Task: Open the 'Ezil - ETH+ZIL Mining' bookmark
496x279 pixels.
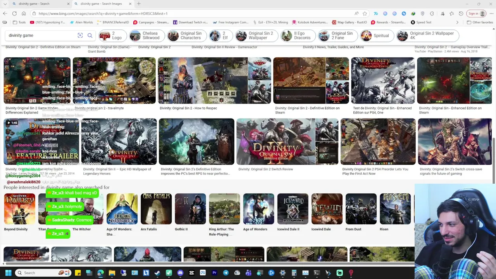Action: pyautogui.click(x=271, y=22)
